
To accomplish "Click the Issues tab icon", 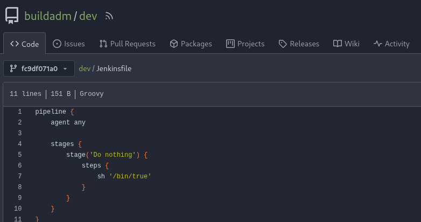I will (x=57, y=44).
